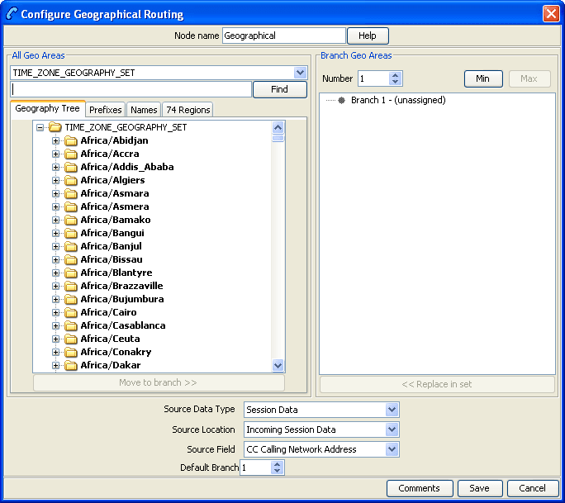Click the Comments button

coord(420,488)
